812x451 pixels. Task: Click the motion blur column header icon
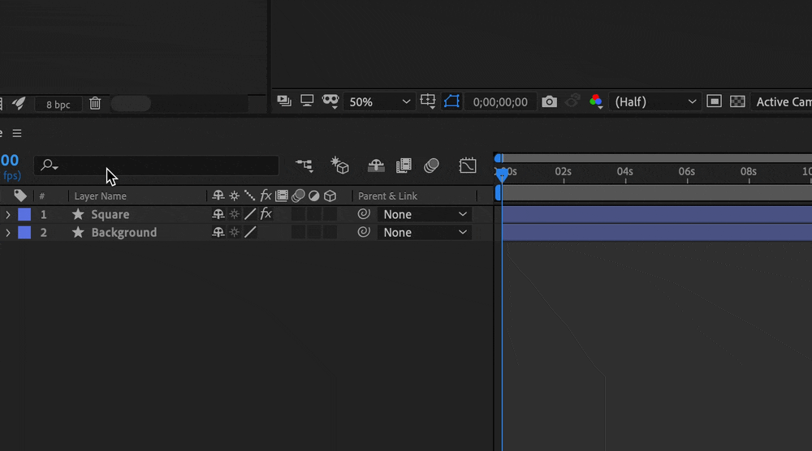[298, 195]
